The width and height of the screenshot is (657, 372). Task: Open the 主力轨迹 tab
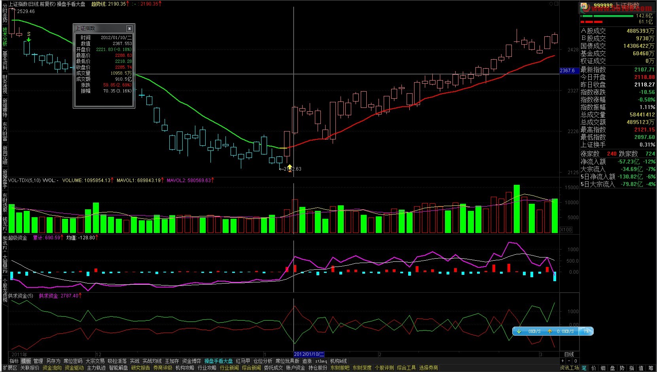[x=96, y=368]
